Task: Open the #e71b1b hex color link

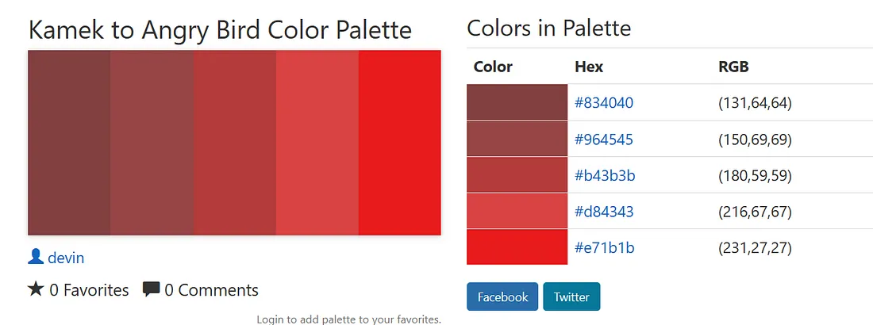Action: [604, 247]
